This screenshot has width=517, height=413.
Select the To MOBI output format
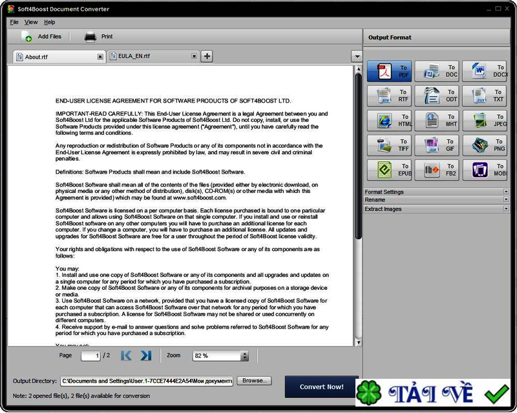(x=484, y=170)
